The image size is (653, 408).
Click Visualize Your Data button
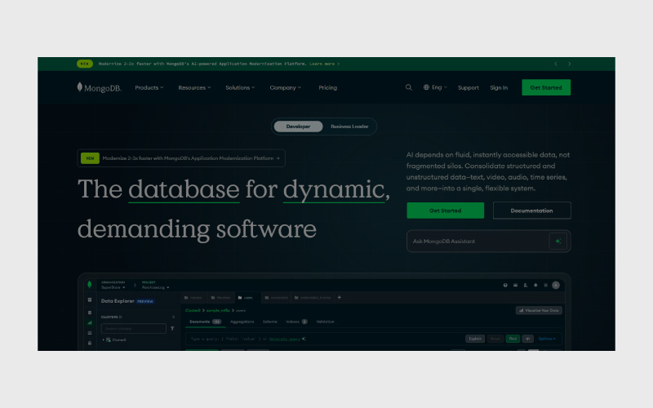pos(539,311)
